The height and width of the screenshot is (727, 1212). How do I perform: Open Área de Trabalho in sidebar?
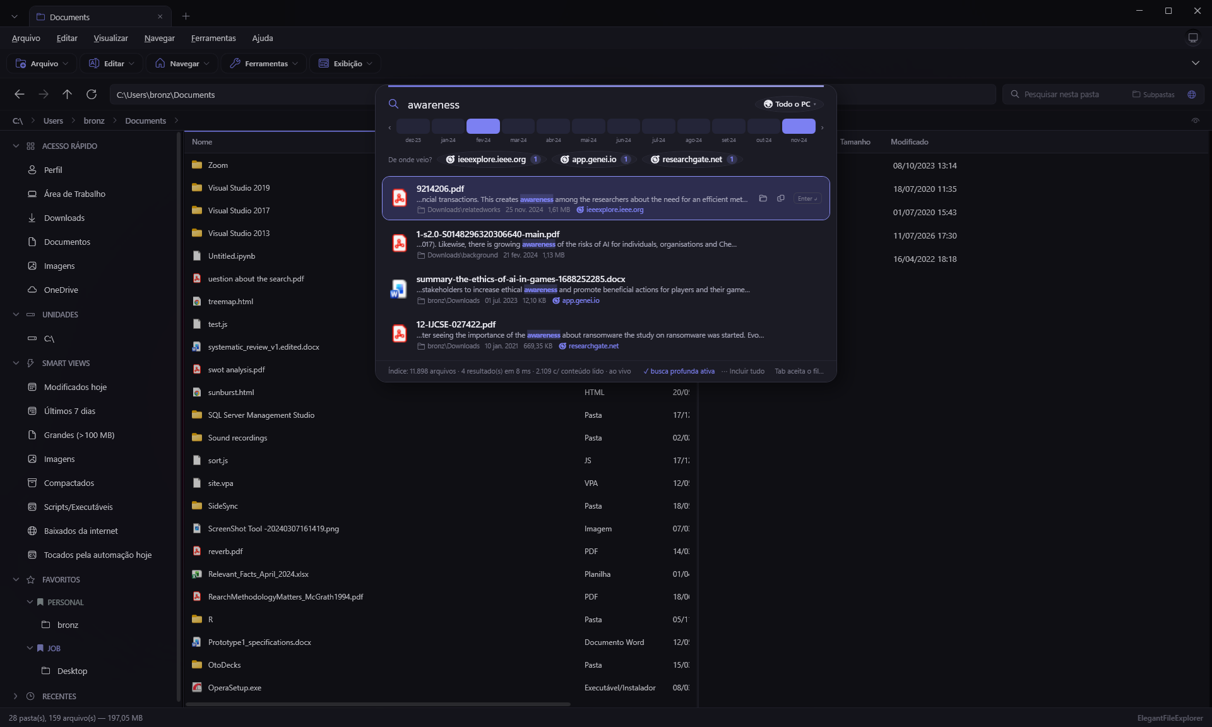74,194
